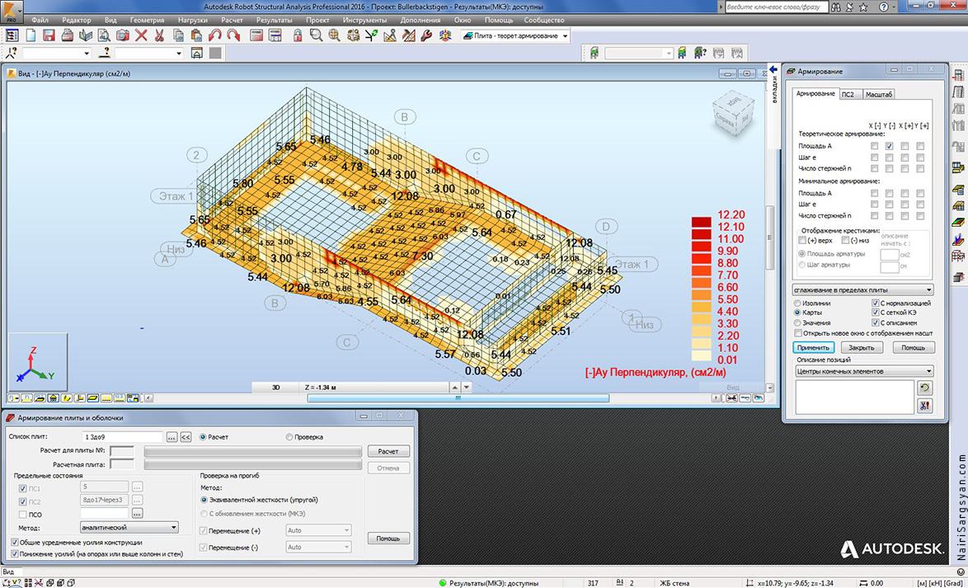The height and width of the screenshot is (588, 968).
Task: Expand the slab list with the << button
Action: (x=186, y=437)
